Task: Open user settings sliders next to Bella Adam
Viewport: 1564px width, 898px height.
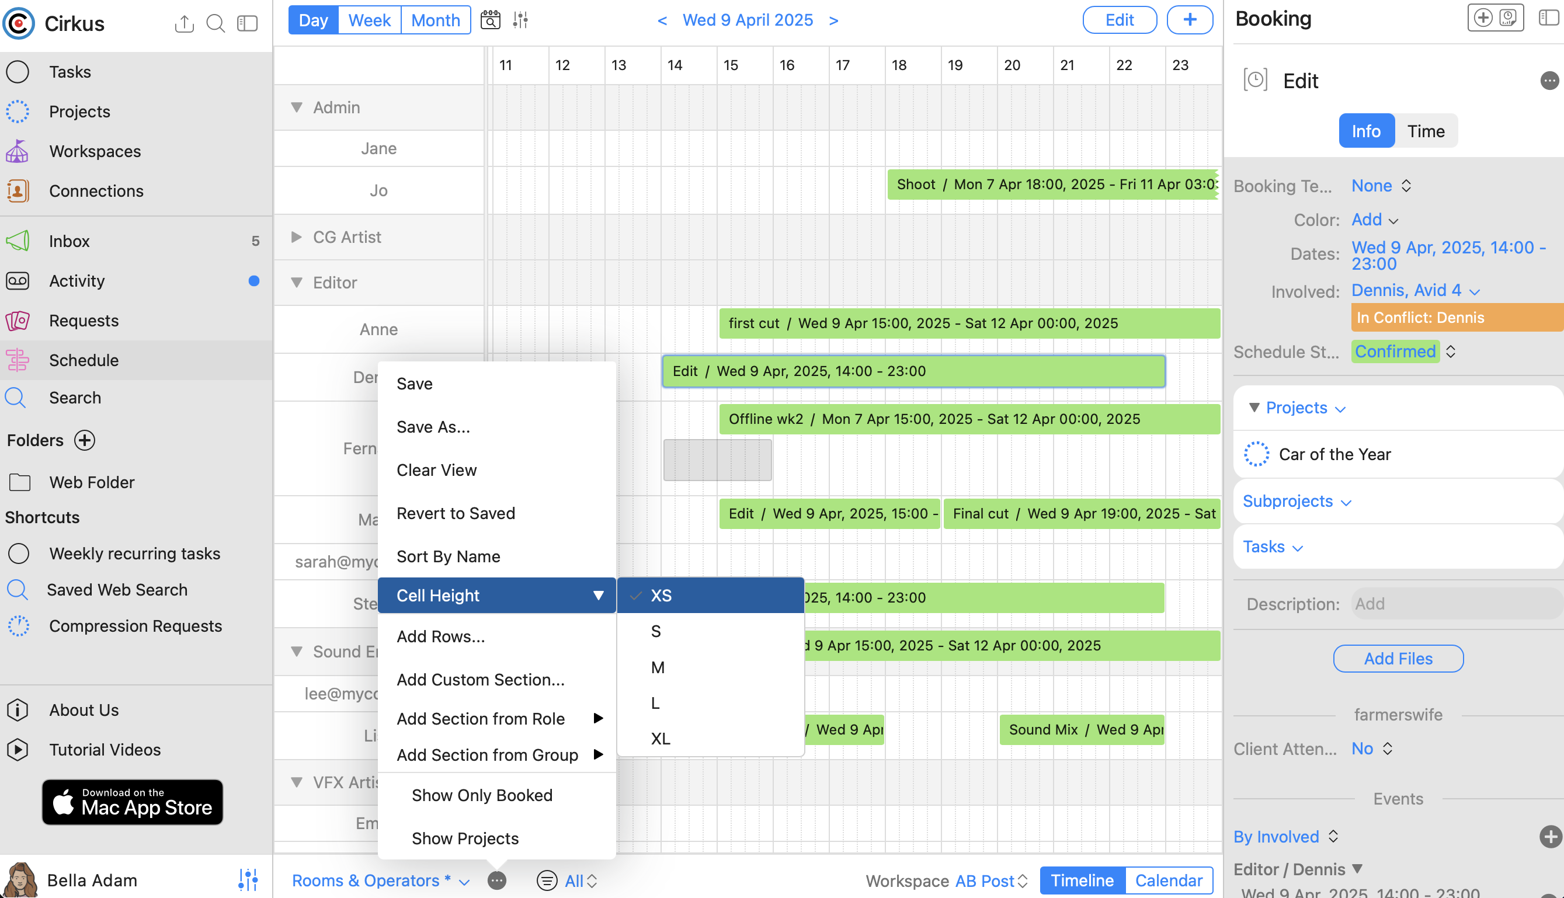Action: (248, 879)
